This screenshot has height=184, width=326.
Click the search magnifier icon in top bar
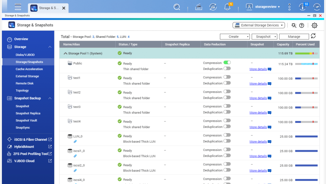177,7
